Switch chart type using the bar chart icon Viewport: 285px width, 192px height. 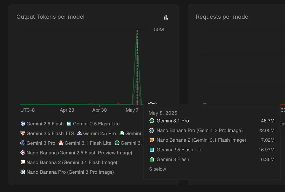[166, 17]
